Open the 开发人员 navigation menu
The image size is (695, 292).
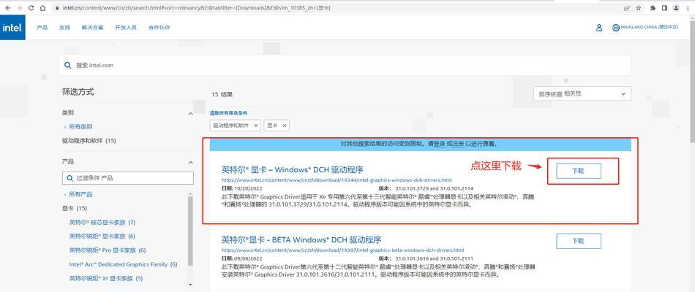click(126, 28)
